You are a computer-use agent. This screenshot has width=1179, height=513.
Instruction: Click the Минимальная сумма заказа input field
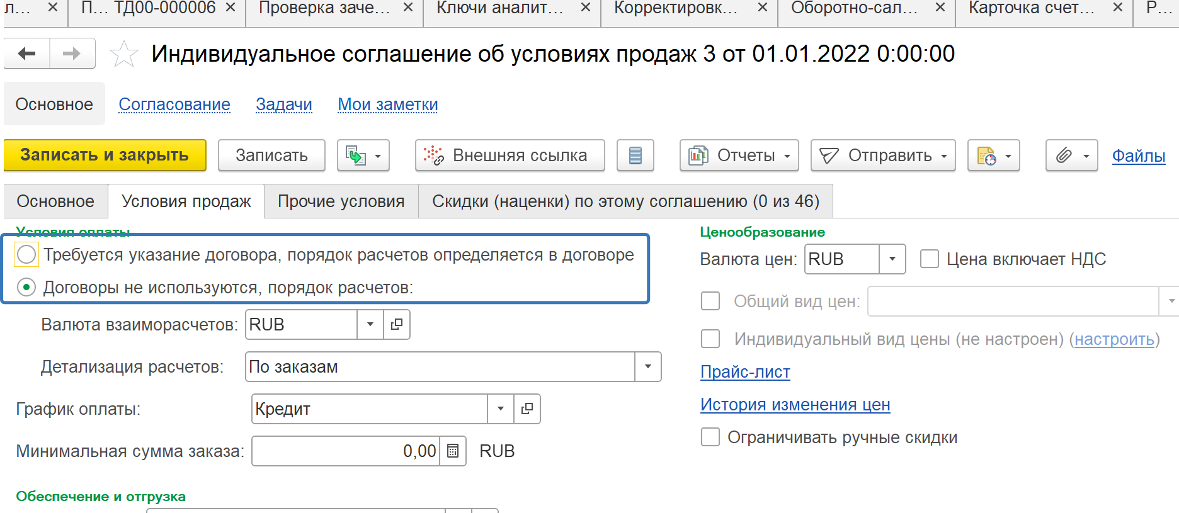coord(346,451)
